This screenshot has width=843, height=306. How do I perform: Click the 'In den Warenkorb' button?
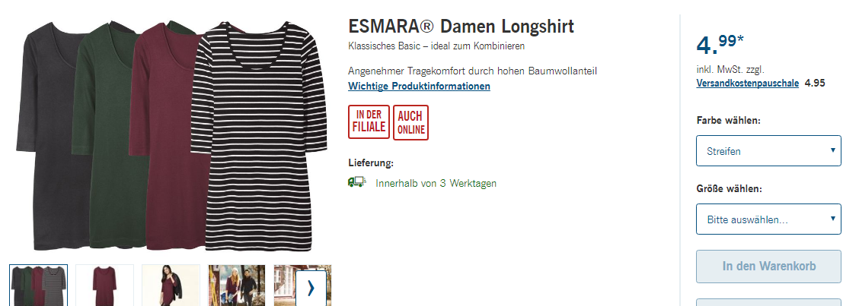769,267
